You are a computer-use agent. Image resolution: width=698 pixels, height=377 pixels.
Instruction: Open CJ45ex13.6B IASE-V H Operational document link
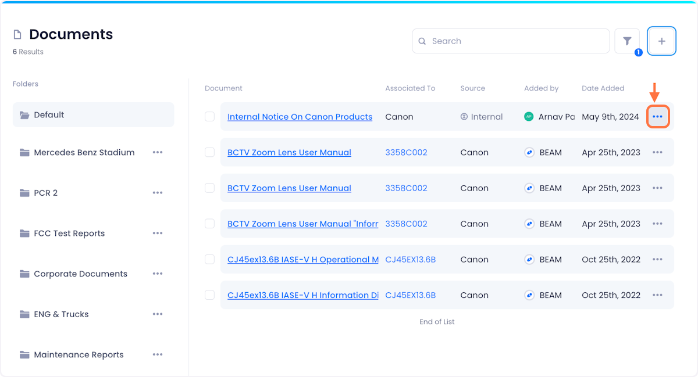[x=303, y=260]
